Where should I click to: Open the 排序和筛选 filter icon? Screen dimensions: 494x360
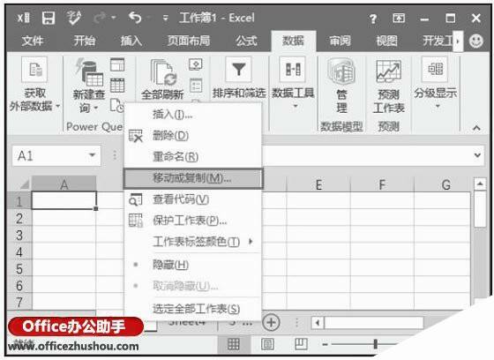tap(238, 70)
